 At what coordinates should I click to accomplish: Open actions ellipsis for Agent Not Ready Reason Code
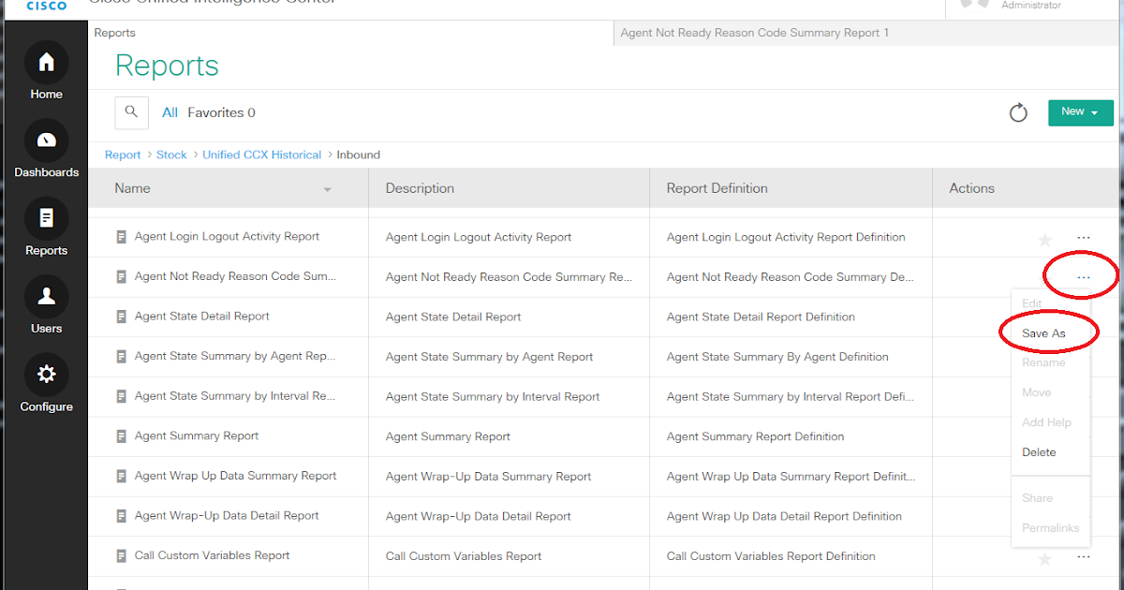point(1084,277)
